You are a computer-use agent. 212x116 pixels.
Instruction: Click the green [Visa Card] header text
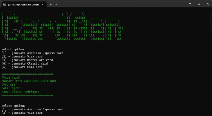(11, 78)
